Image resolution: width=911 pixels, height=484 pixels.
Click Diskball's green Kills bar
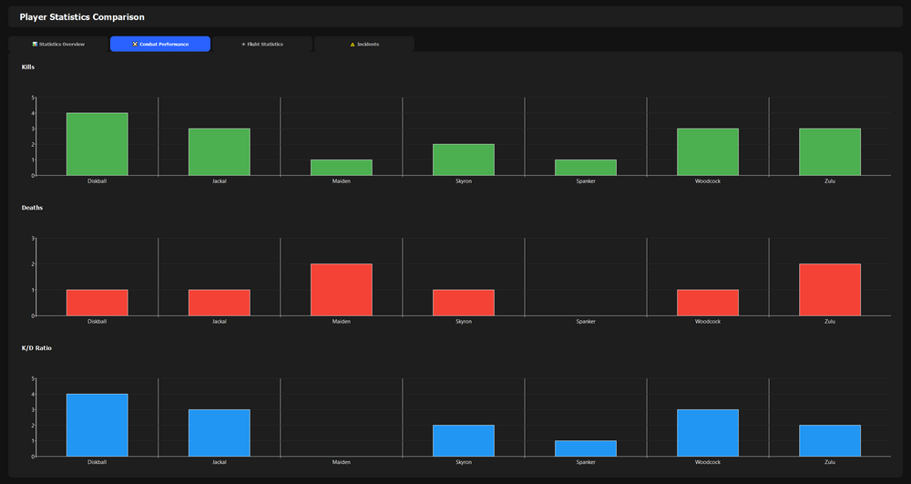pyautogui.click(x=97, y=144)
